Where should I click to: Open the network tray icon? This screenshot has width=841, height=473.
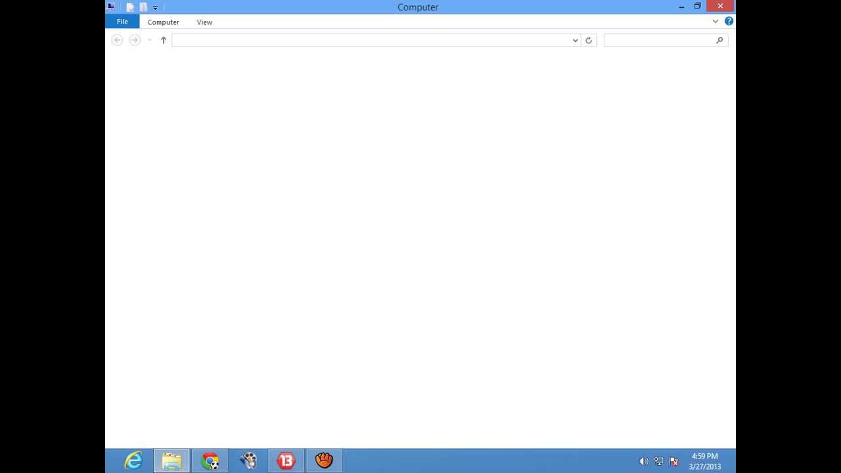coord(658,461)
